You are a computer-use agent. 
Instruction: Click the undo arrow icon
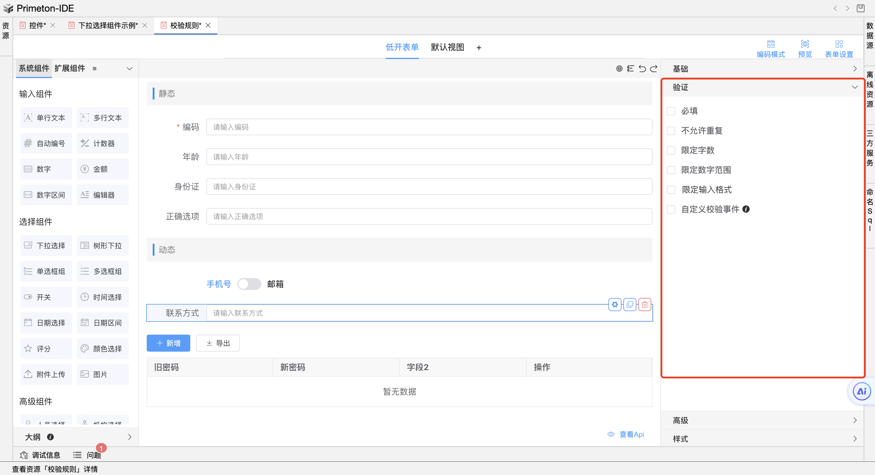[x=642, y=69]
